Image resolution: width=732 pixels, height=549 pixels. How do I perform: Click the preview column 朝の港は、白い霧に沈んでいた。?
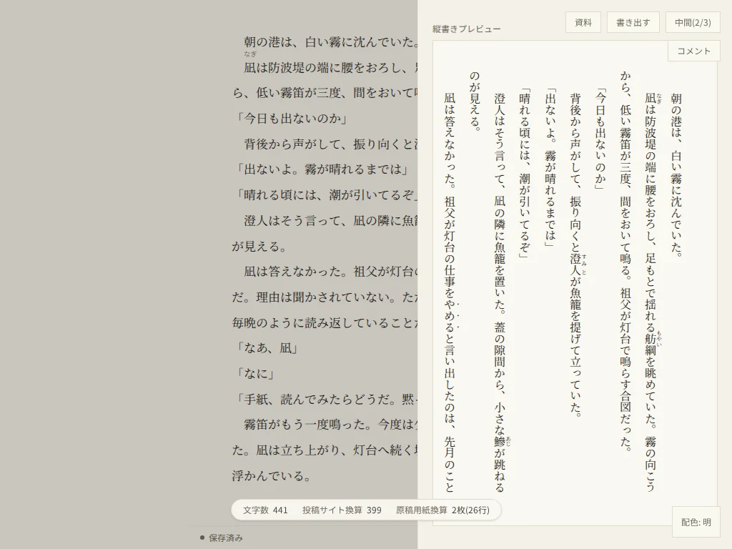676,175
